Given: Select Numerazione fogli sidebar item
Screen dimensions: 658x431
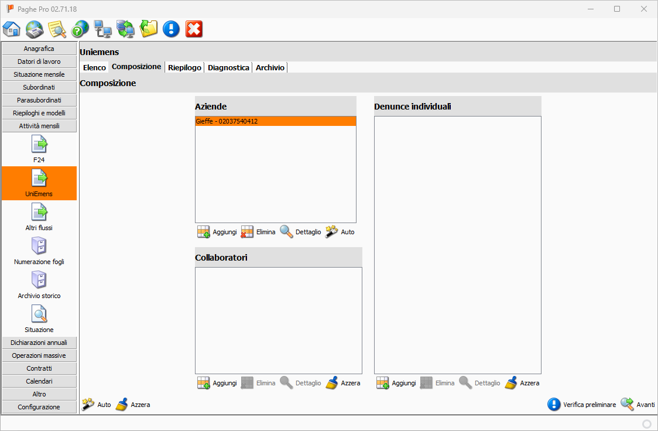Looking at the screenshot, I should (39, 251).
